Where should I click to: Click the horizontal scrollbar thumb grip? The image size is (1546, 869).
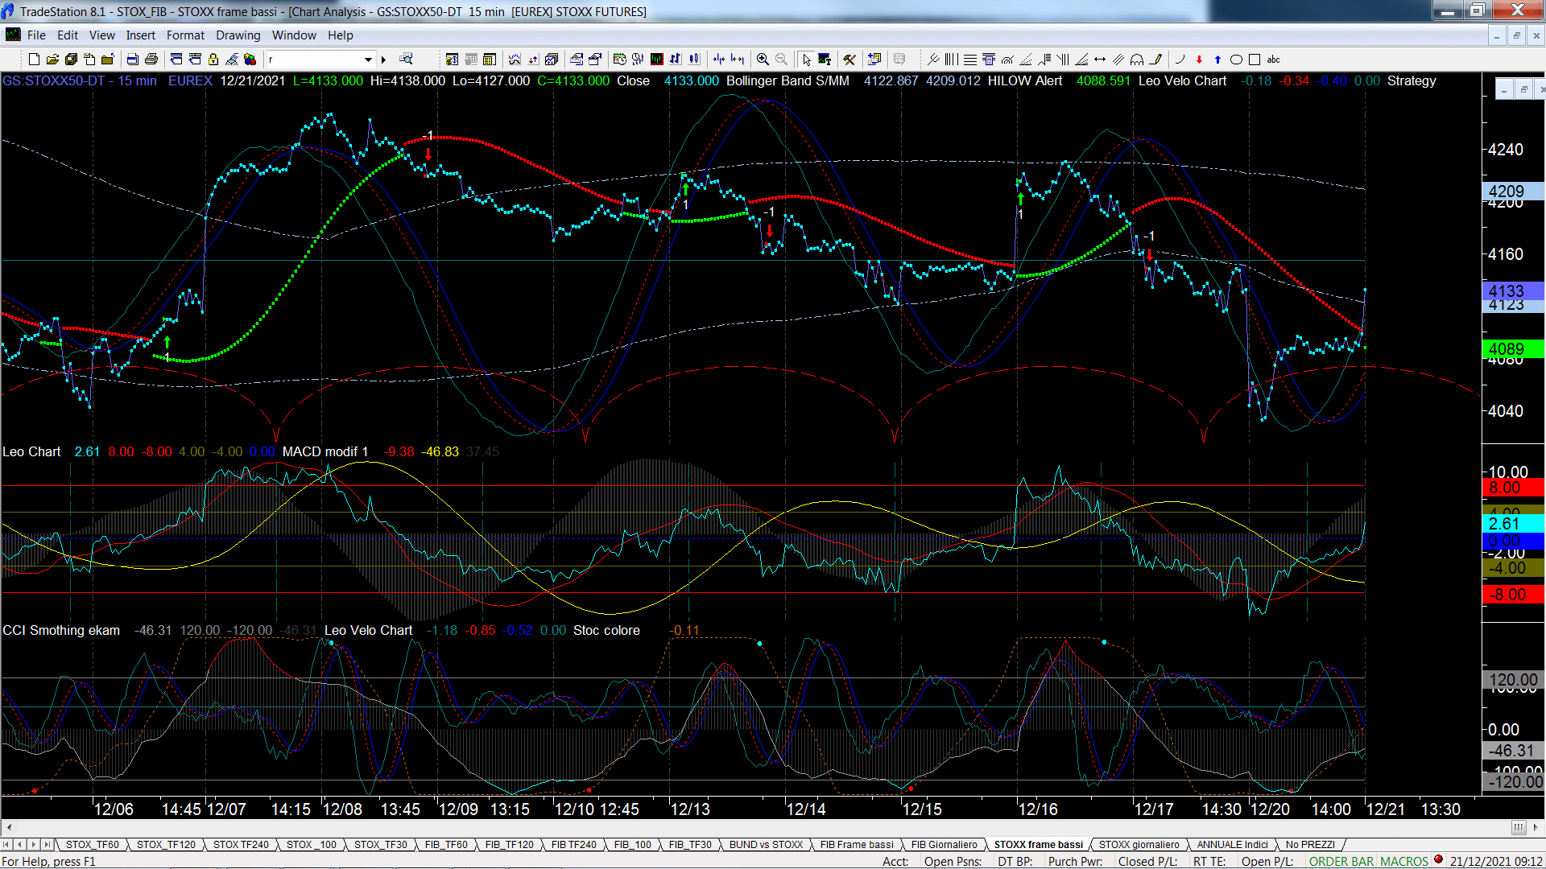click(x=1519, y=827)
